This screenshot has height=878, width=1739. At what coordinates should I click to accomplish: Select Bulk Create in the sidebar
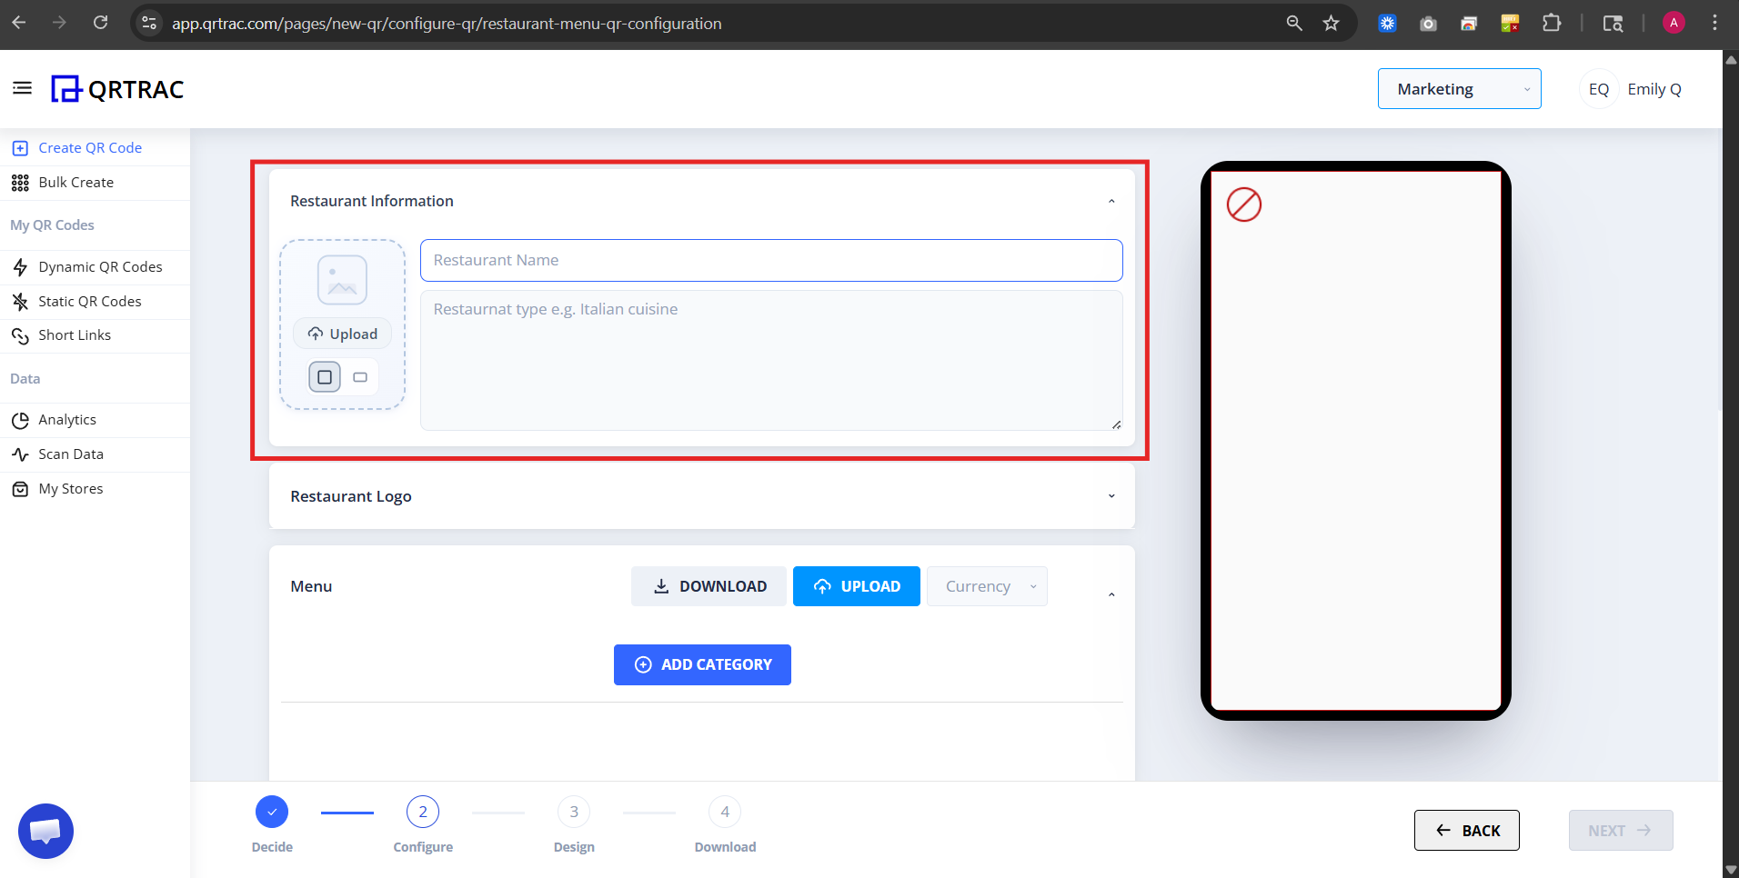click(75, 182)
